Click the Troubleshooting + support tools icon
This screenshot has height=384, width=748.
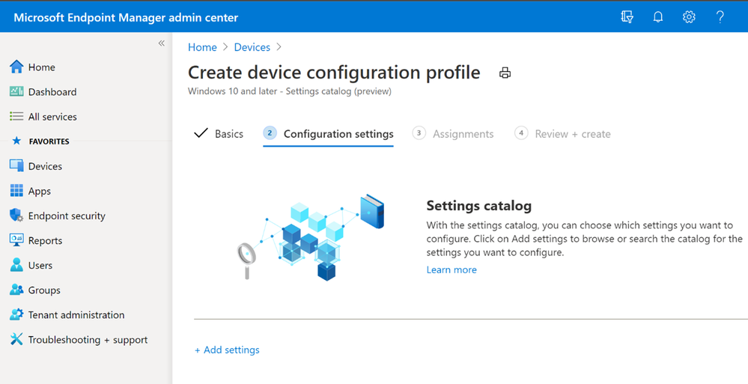point(16,340)
